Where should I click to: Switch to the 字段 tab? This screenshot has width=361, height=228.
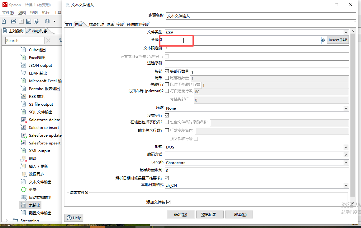pyautogui.click(x=120, y=24)
